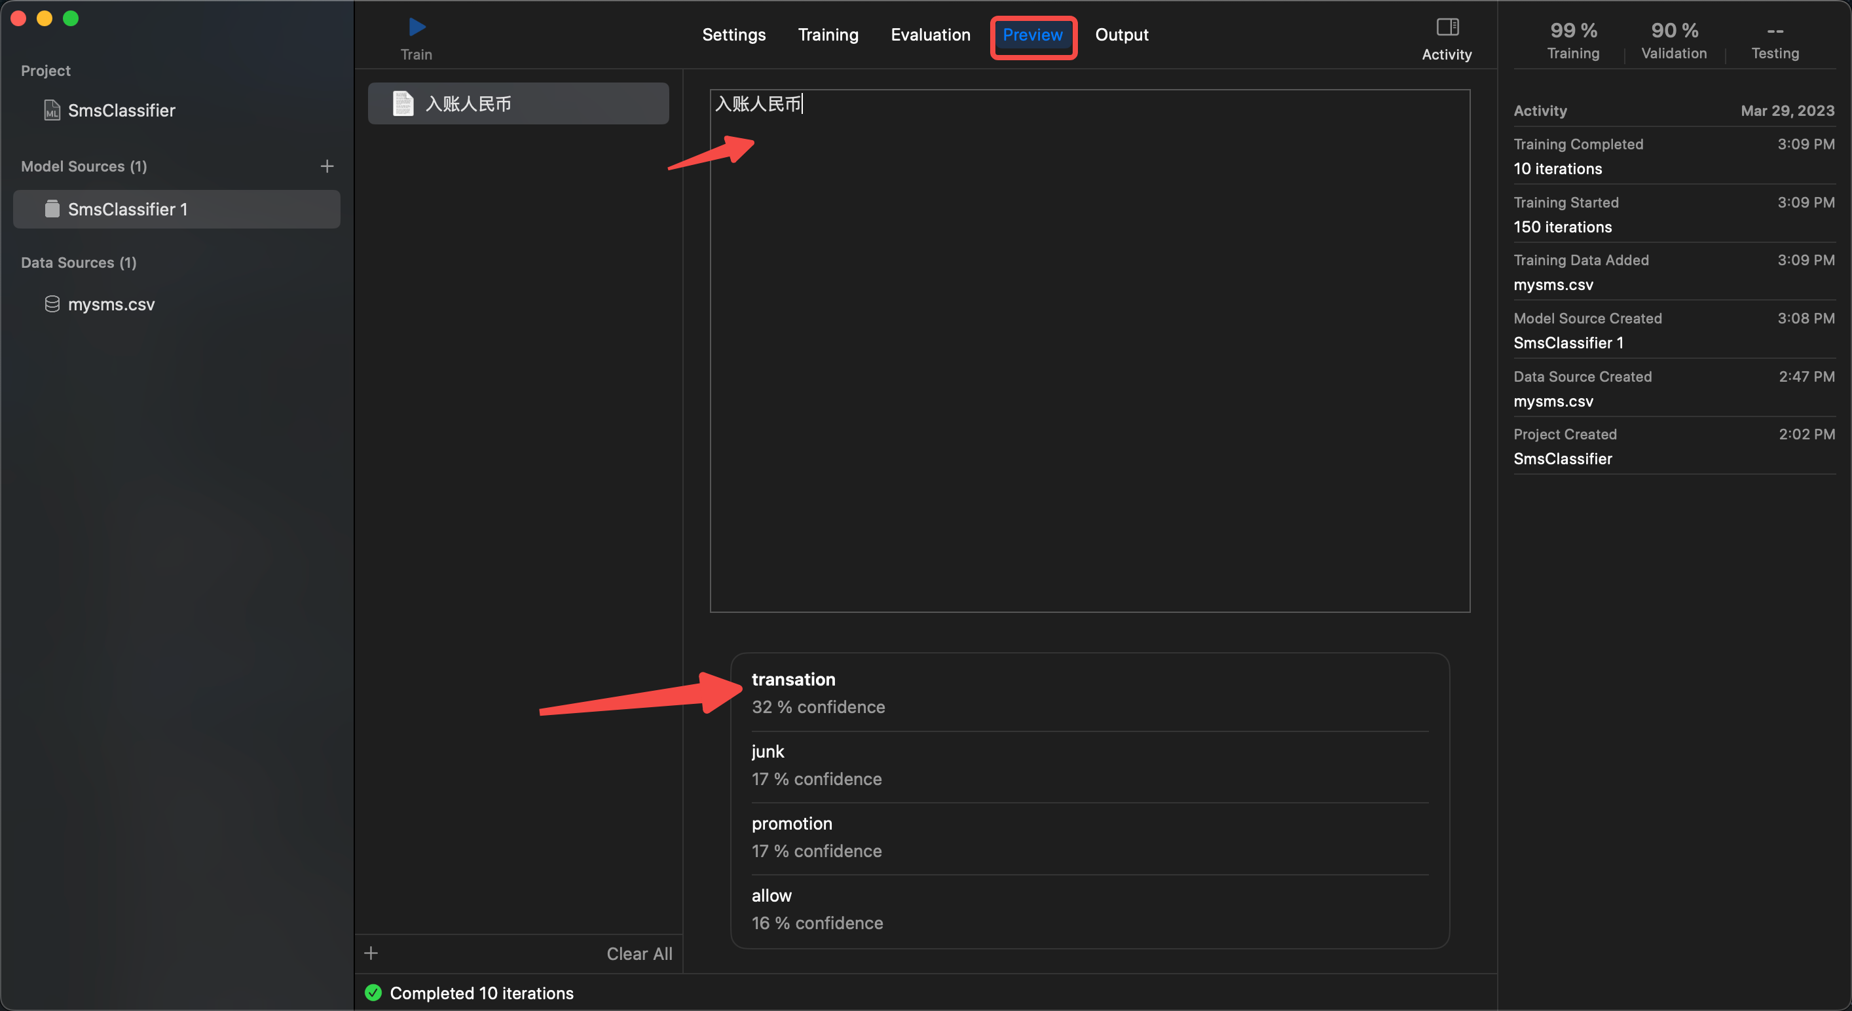1852x1011 pixels.
Task: Switch to the Evaluation tab
Action: coord(931,35)
